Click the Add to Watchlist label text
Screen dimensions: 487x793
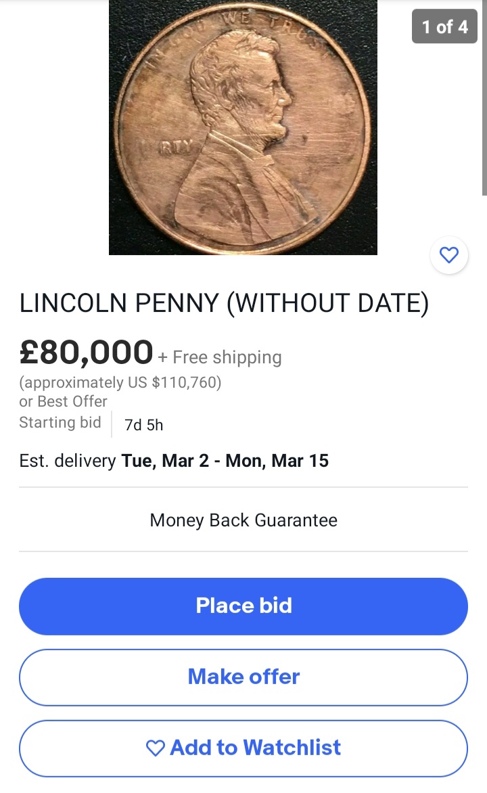pyautogui.click(x=255, y=748)
